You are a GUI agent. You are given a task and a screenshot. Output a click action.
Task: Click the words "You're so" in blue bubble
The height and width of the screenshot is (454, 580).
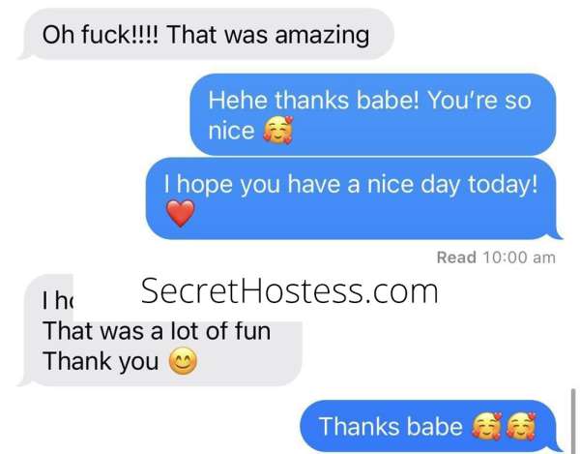click(x=479, y=100)
